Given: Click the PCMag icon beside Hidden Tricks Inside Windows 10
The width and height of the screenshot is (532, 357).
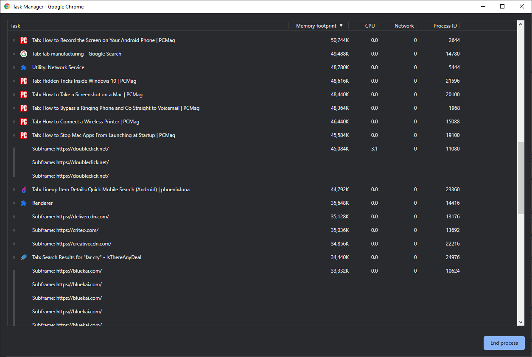Looking at the screenshot, I should (x=24, y=81).
